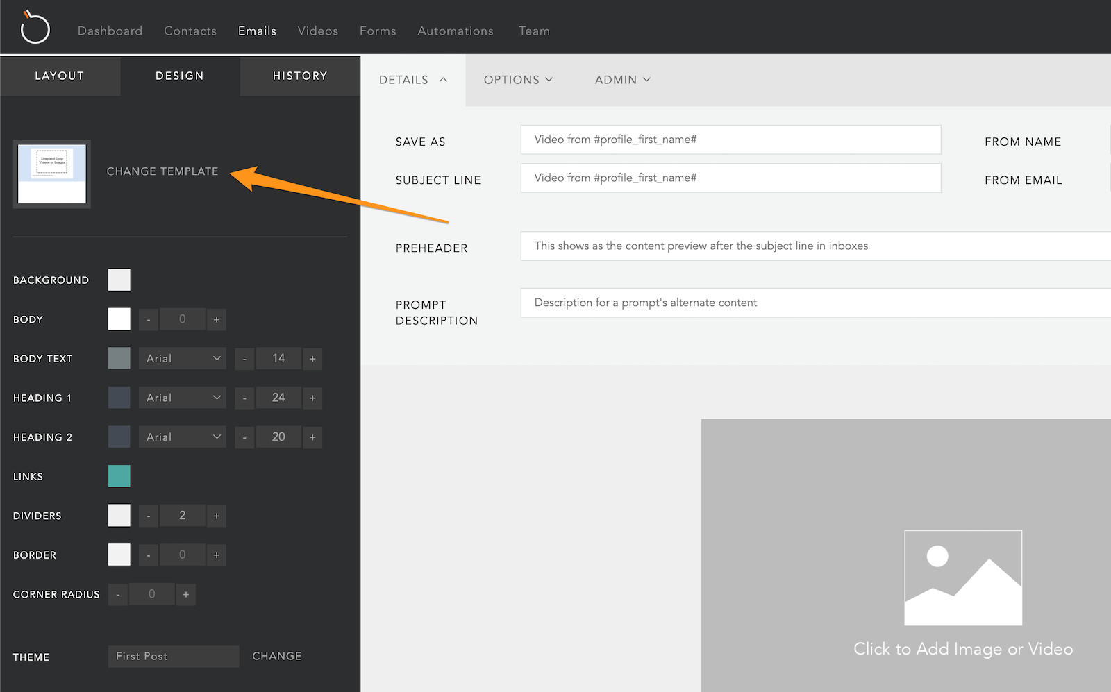Screen dimensions: 1111x692
Task: Click the HEADING 2 size field showing 20
Action: tap(278, 437)
